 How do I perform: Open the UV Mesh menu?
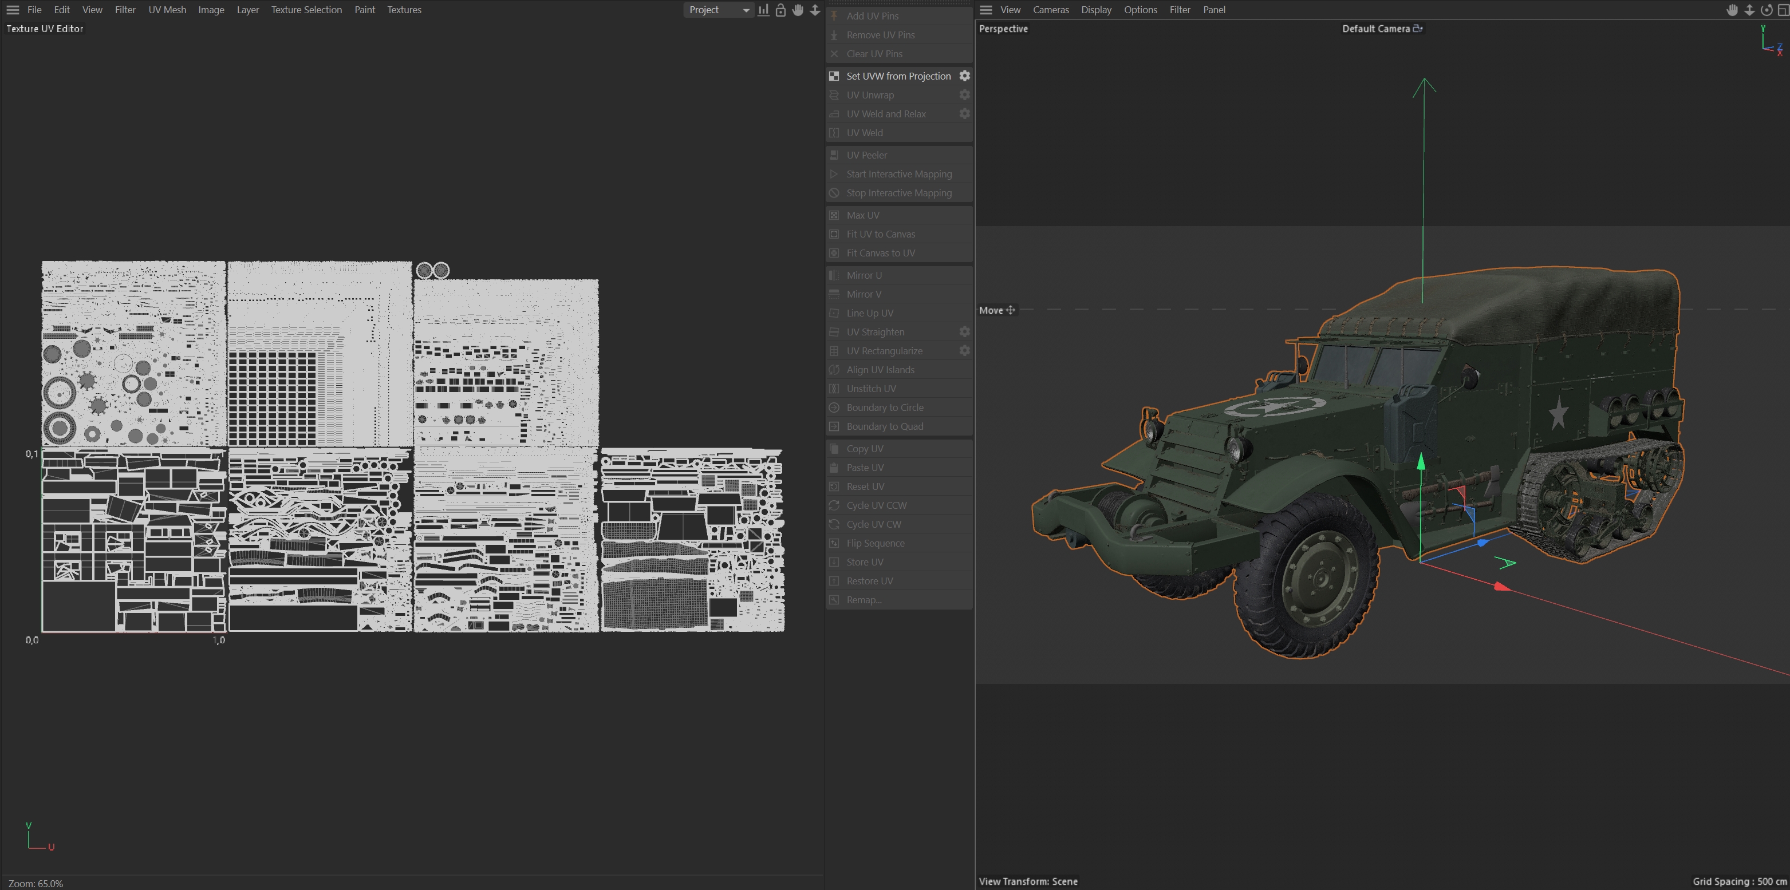coord(167,10)
